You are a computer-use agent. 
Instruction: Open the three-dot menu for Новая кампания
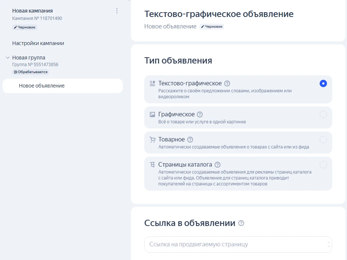click(x=117, y=11)
